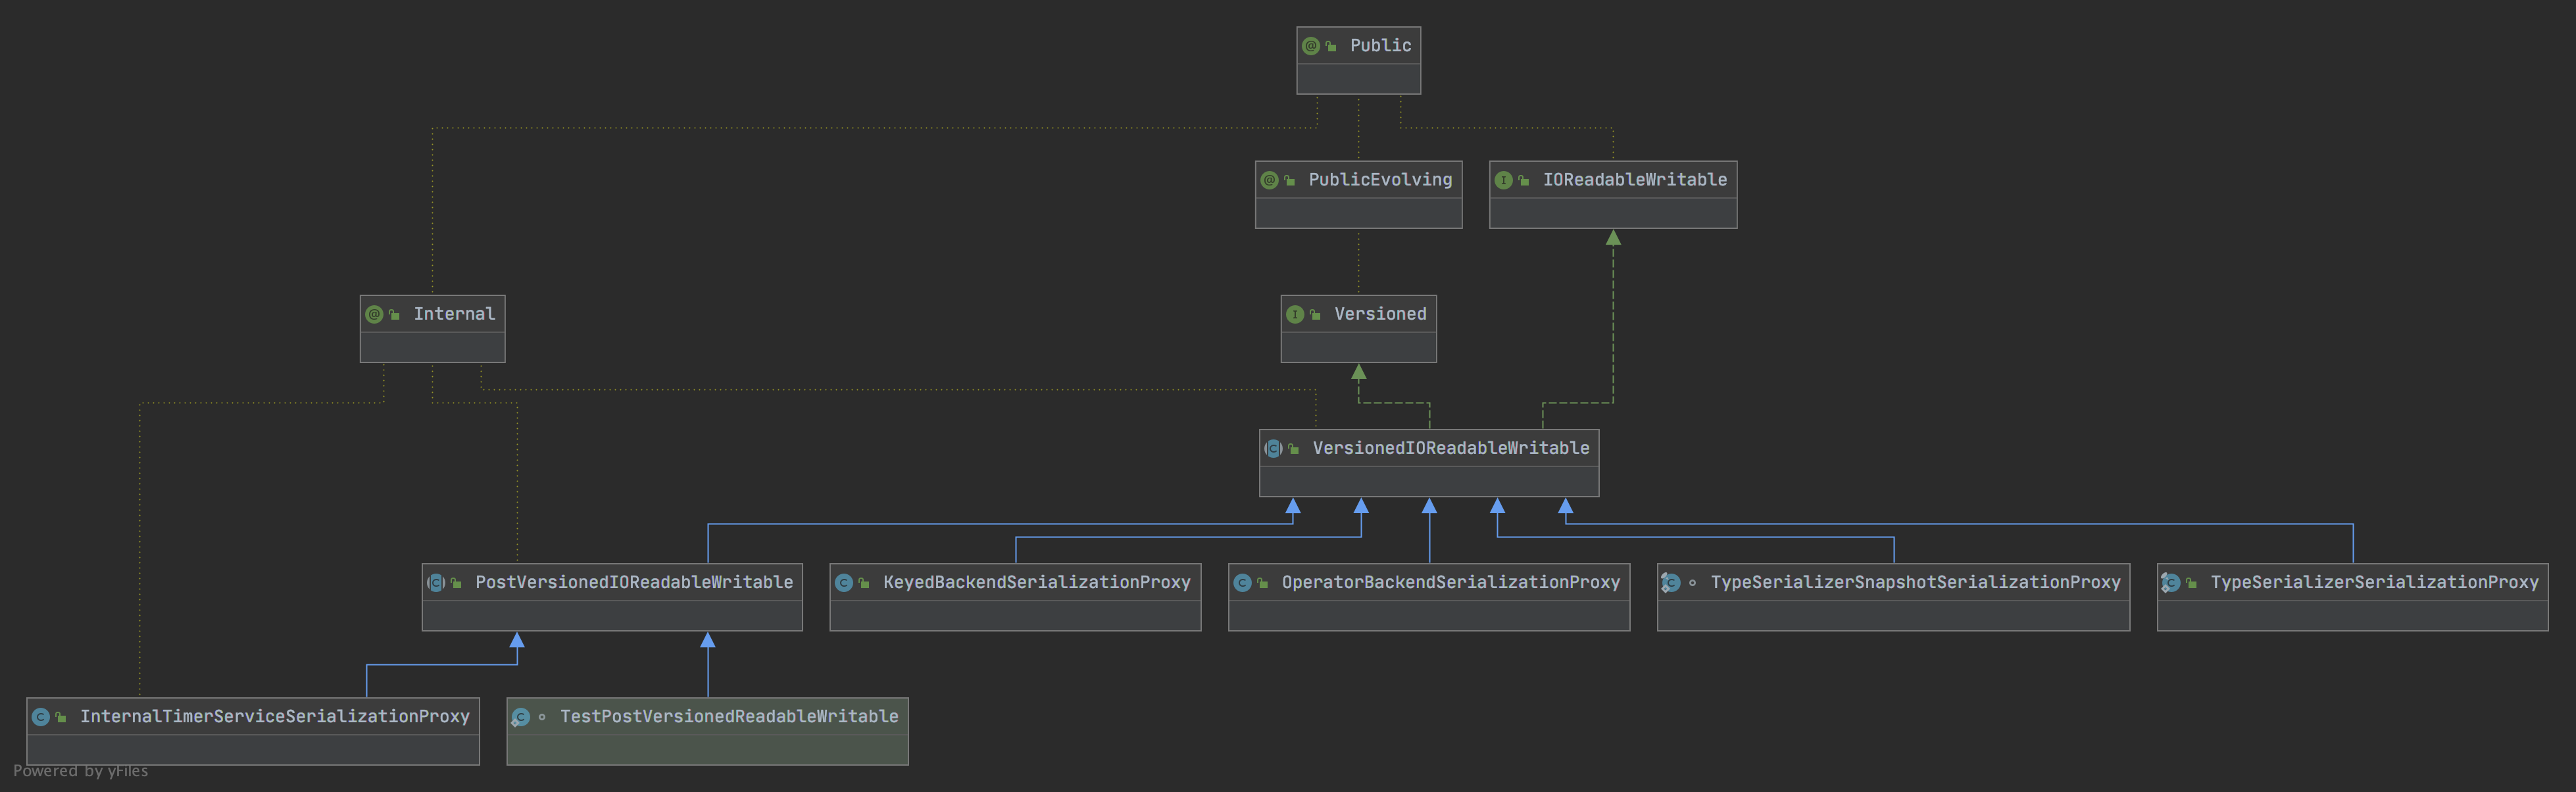Viewport: 2576px width, 792px height.
Task: Click class icon on KeyedBackendSerializationProxy node
Action: tap(844, 582)
